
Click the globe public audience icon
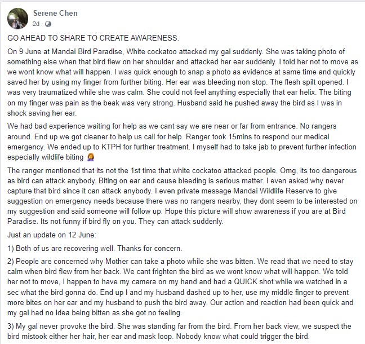click(48, 24)
